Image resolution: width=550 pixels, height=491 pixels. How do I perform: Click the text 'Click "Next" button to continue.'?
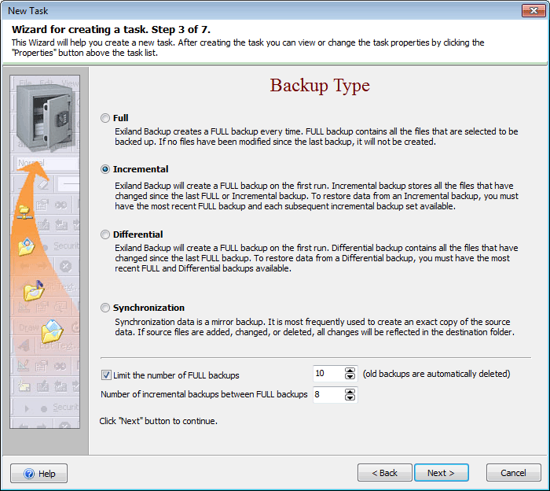pyautogui.click(x=158, y=421)
